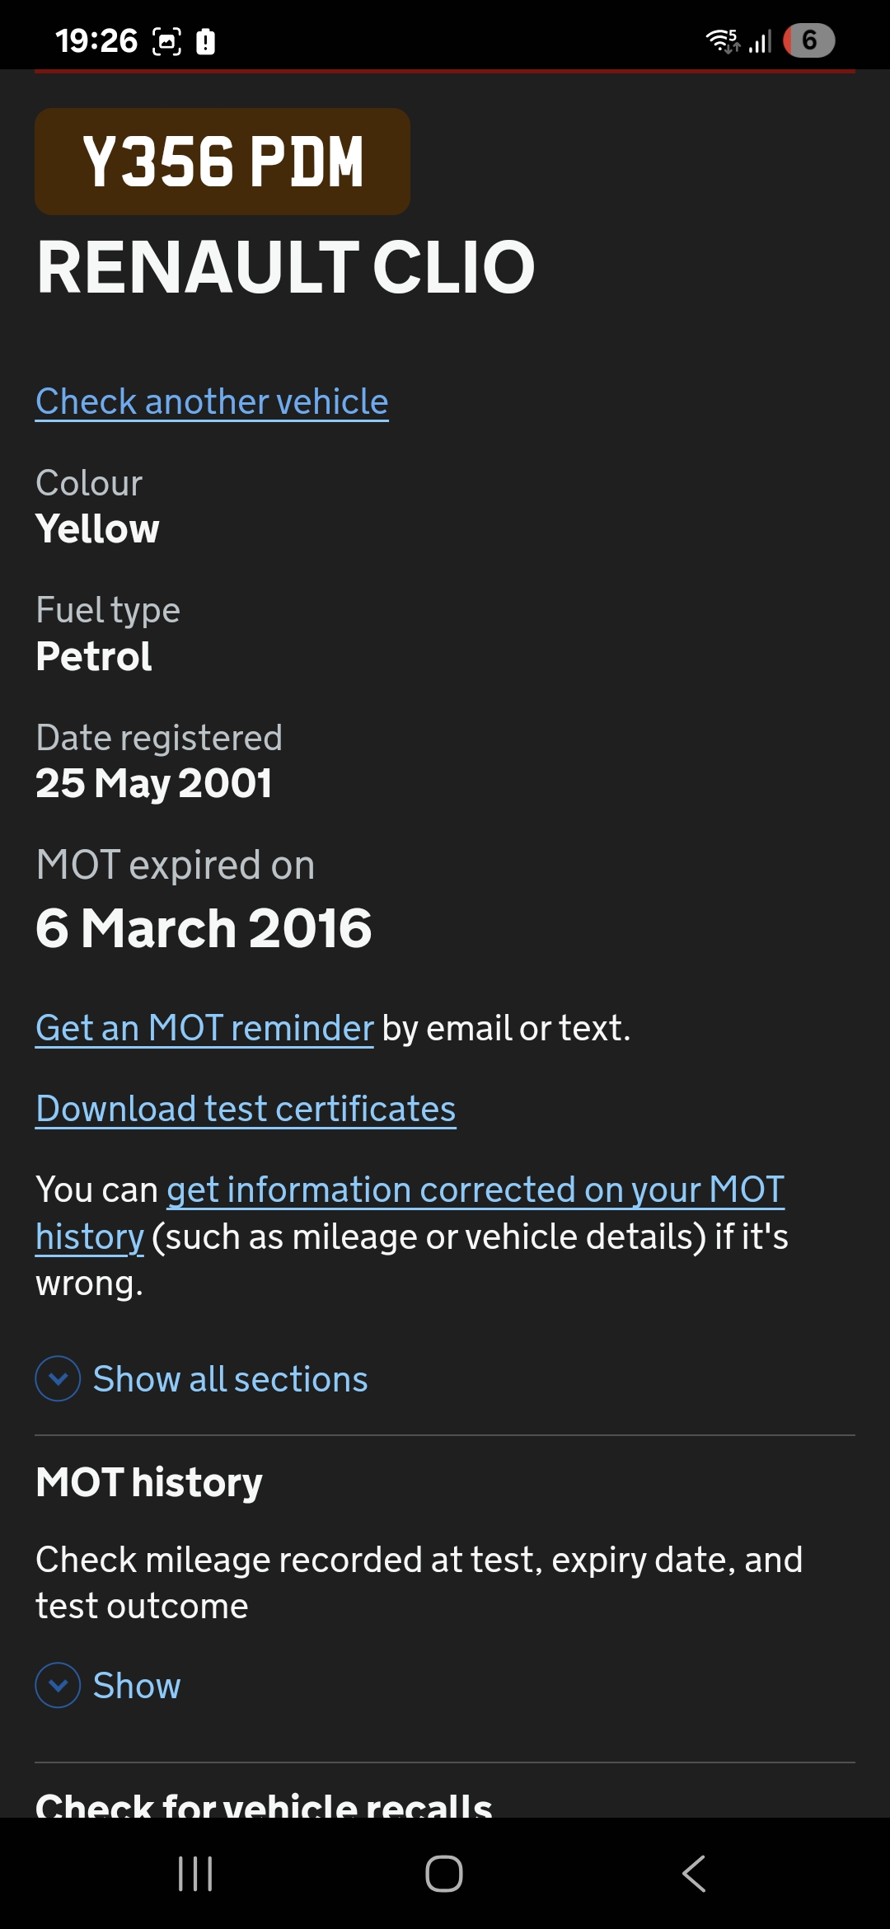Tap the Y356 PDM registration plate
The width and height of the screenshot is (890, 1929).
(x=222, y=162)
